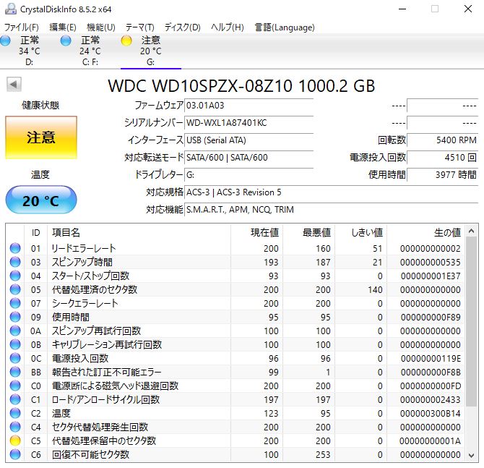Click raw value 00000300B14 of temperature

[431, 414]
